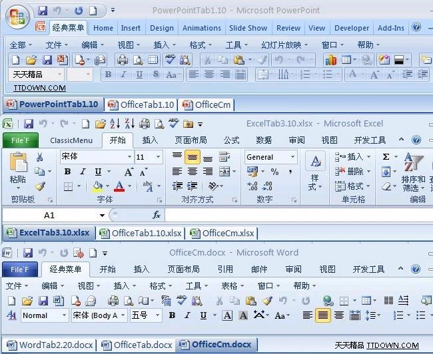433x354 pixels.
Task: Open PowerPoint 幻灯片放映 classic menu
Action: [284, 45]
